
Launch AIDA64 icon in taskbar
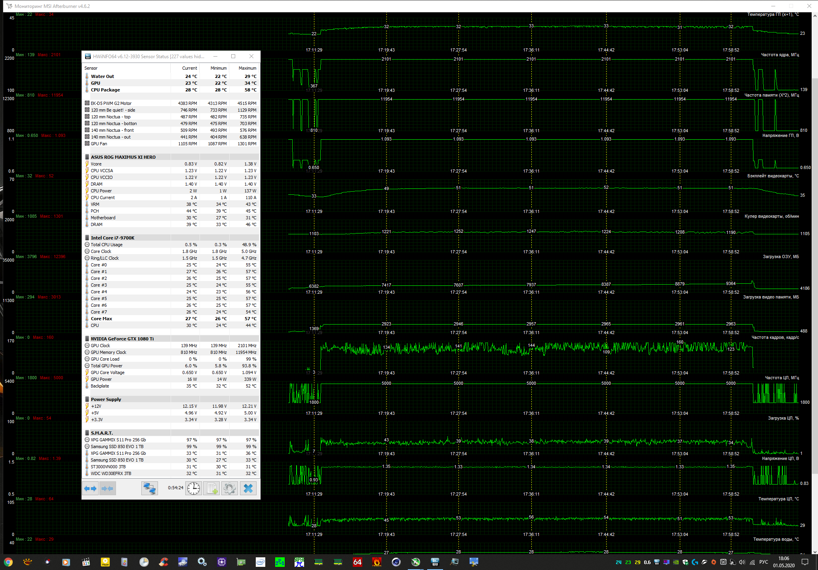click(357, 562)
